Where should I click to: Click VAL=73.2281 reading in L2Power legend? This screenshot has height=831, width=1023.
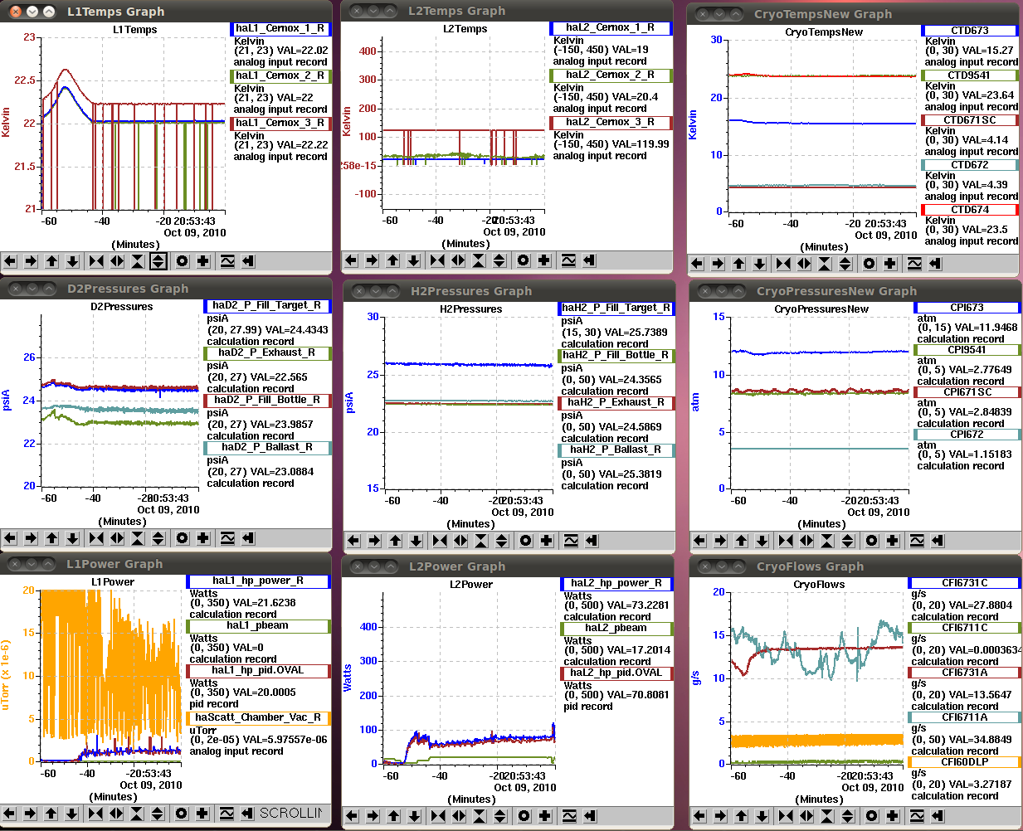[x=634, y=605]
